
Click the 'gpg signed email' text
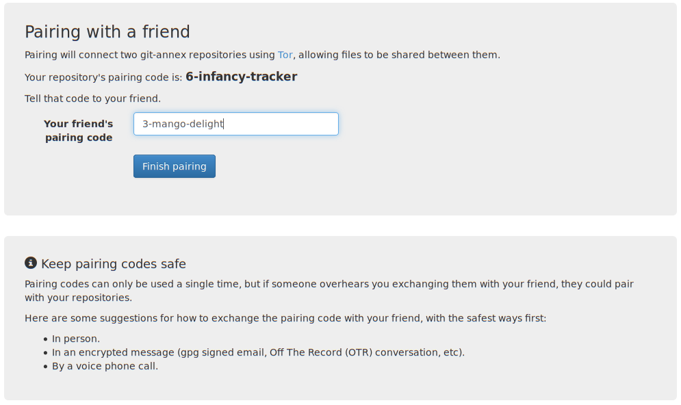(x=219, y=352)
